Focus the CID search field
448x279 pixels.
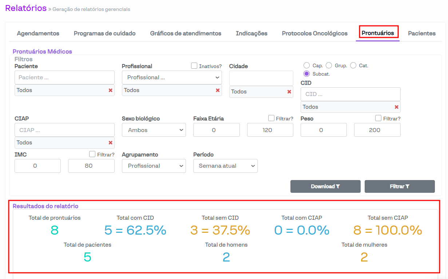tap(350, 94)
